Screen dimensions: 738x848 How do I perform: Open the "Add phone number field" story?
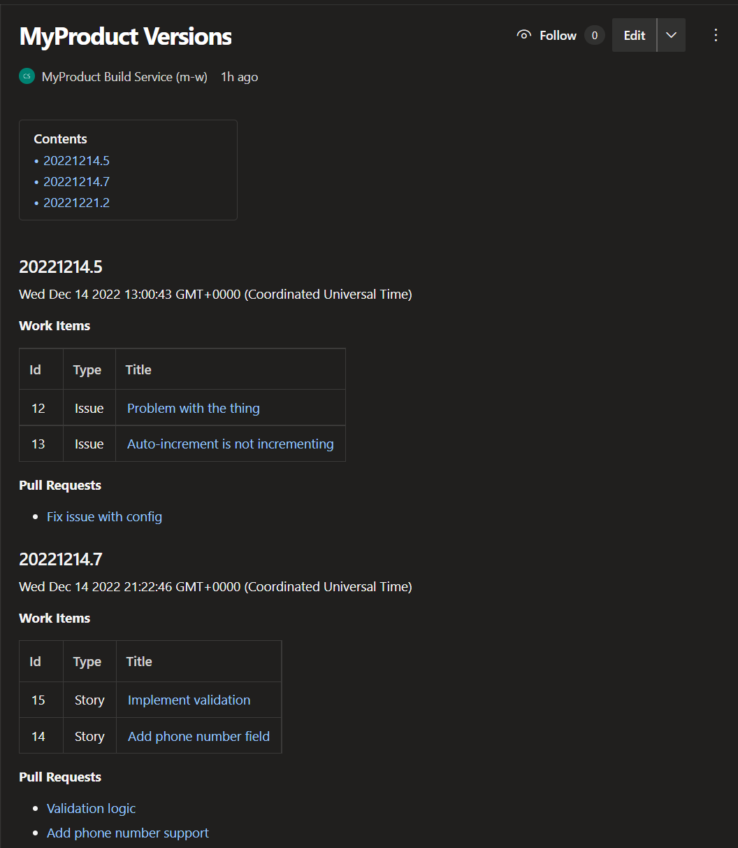click(198, 737)
